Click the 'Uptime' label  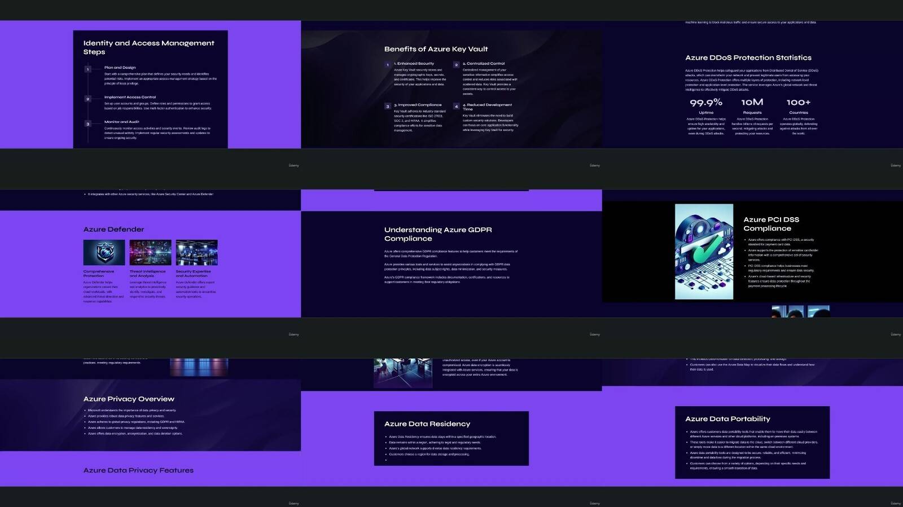click(x=706, y=113)
